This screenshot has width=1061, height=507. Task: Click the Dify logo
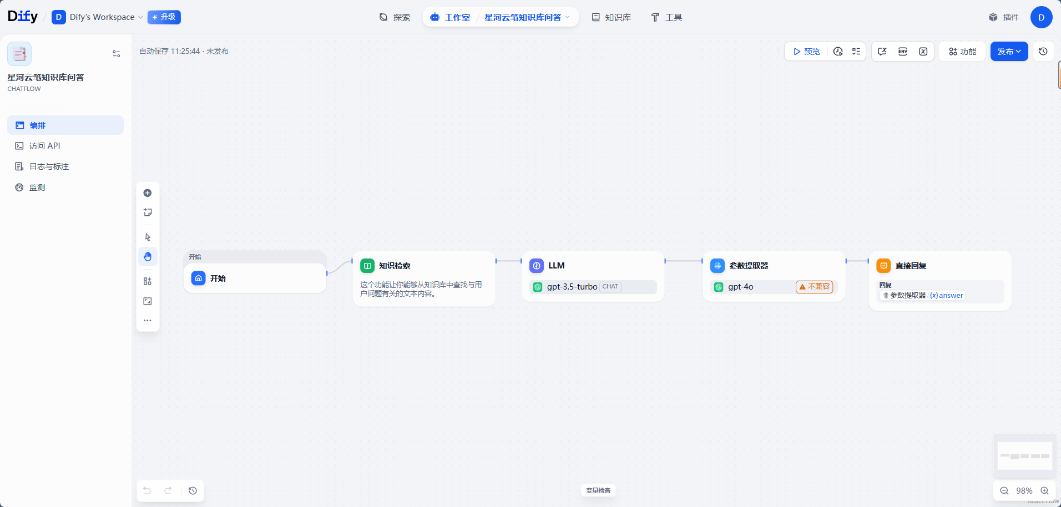(x=23, y=17)
